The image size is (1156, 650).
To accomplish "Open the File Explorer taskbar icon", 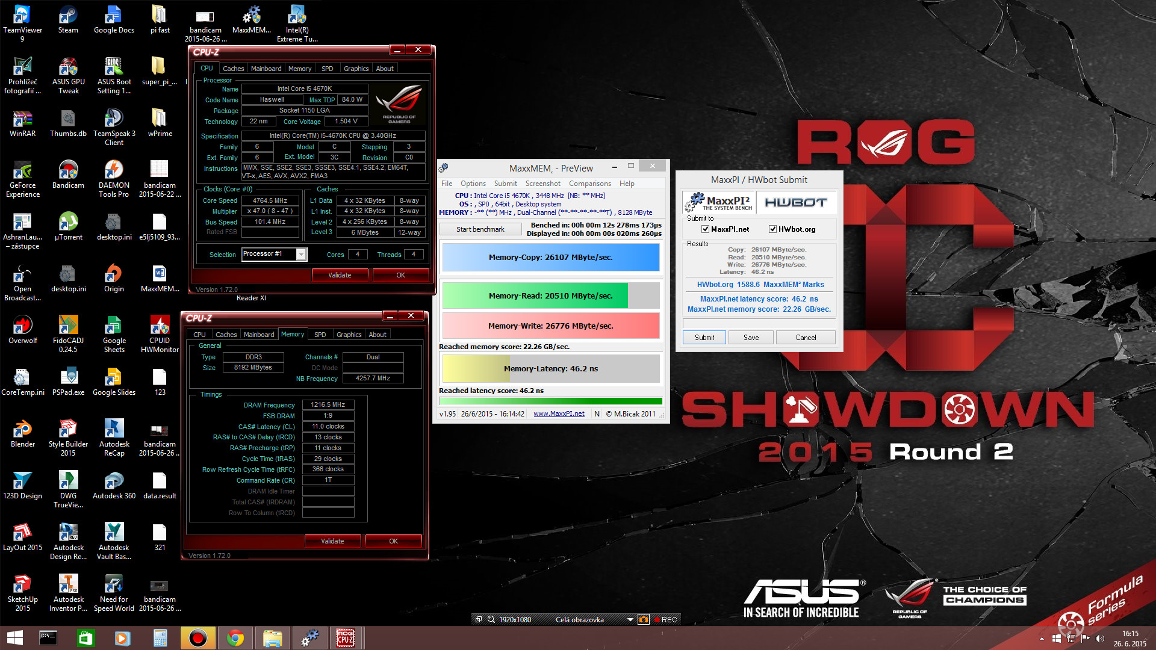I will click(x=272, y=638).
